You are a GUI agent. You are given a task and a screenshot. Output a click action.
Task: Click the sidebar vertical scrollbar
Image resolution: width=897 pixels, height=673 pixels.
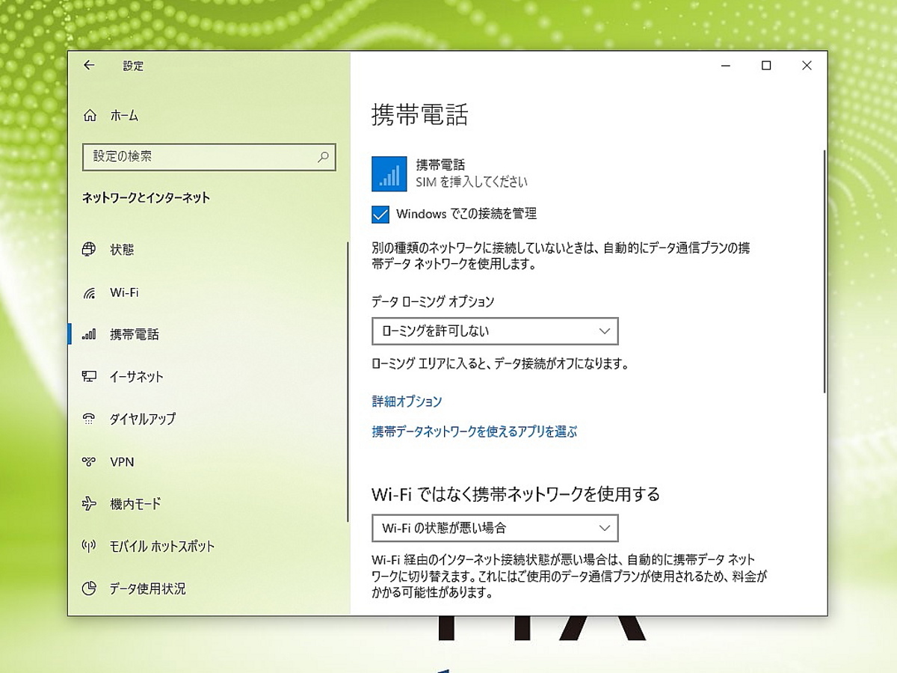click(348, 381)
